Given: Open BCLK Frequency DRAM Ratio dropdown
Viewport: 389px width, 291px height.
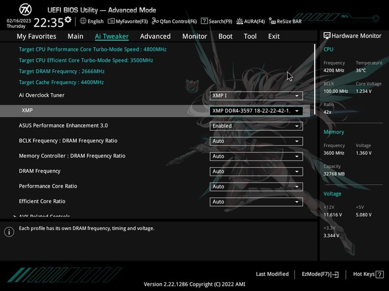Looking at the screenshot, I should (256, 141).
